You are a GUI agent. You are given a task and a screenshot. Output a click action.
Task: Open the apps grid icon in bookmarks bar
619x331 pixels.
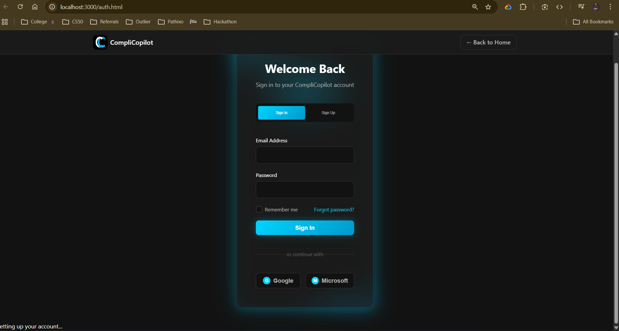click(5, 22)
